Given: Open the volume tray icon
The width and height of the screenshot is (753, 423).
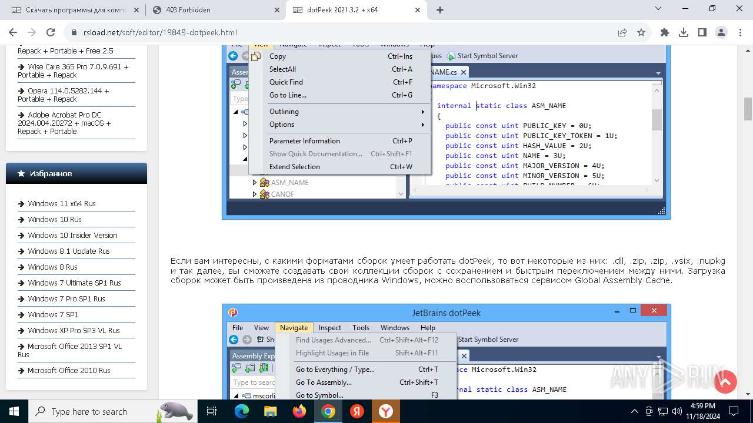Looking at the screenshot, I should [x=677, y=411].
